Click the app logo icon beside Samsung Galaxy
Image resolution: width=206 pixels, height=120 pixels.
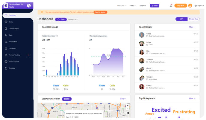(x=6, y=6)
